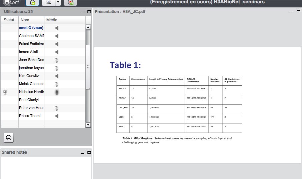Sort users by Statut column header
Image resolution: width=302 pixels, height=179 pixels.
point(10,20)
